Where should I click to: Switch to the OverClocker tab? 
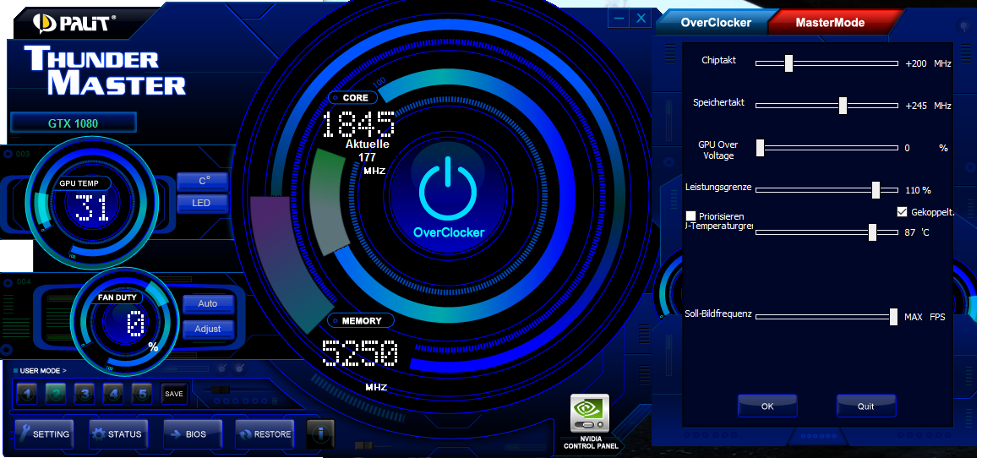tap(716, 23)
